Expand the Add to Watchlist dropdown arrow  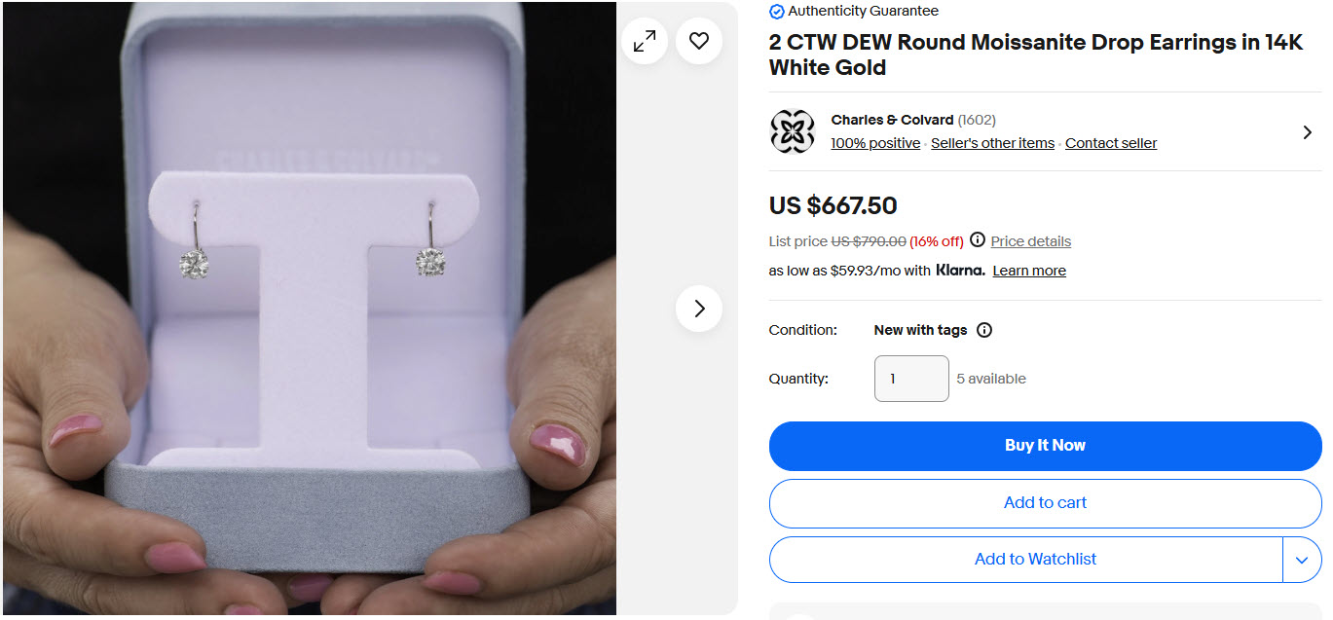[1302, 560]
